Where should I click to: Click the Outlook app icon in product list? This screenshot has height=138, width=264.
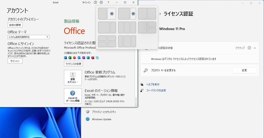click(79, 58)
